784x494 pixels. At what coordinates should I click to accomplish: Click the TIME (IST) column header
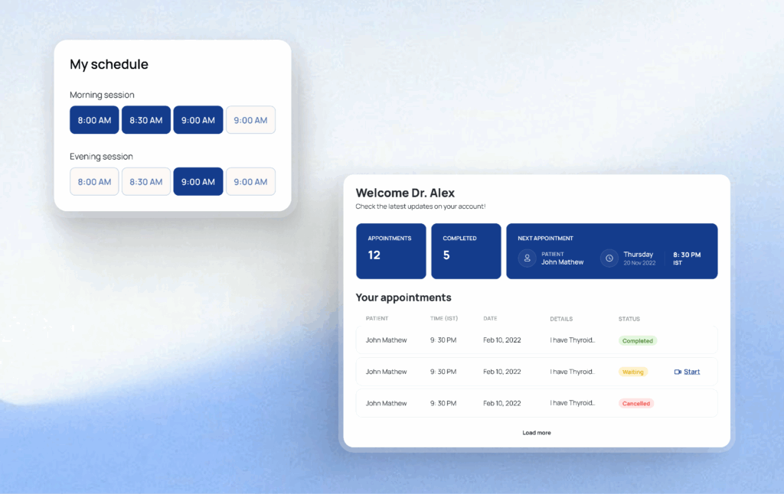444,318
